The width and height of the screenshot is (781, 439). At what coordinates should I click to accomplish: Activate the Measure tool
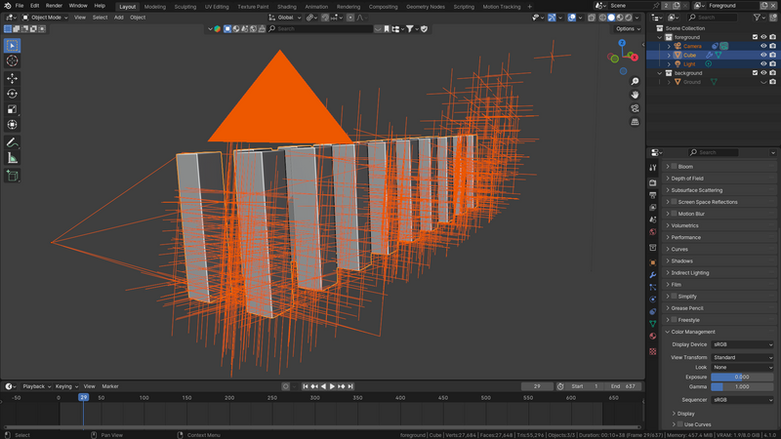[13, 158]
